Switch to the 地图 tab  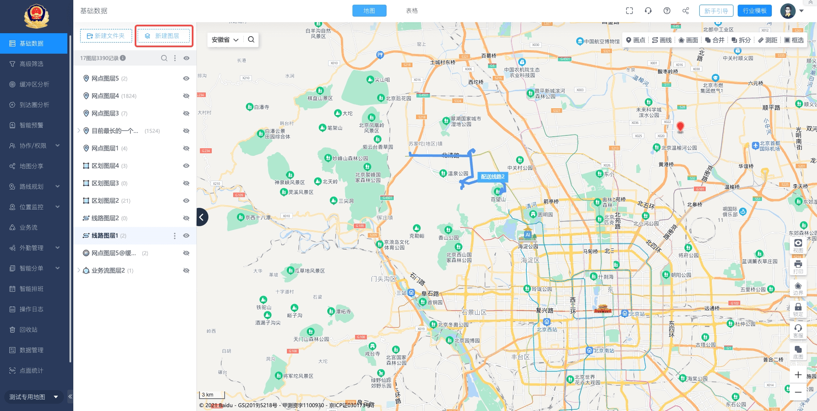369,11
